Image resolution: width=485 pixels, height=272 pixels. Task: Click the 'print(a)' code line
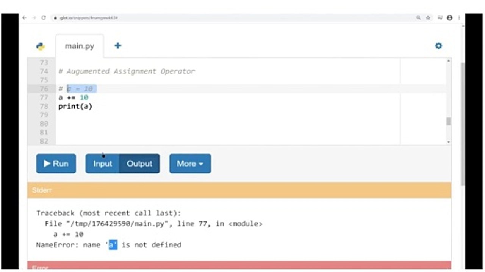[75, 106]
